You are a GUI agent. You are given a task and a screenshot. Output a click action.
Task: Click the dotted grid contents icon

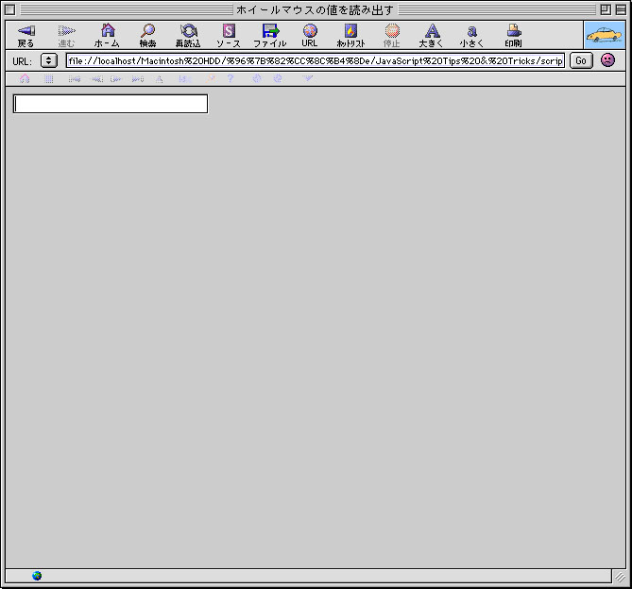49,79
